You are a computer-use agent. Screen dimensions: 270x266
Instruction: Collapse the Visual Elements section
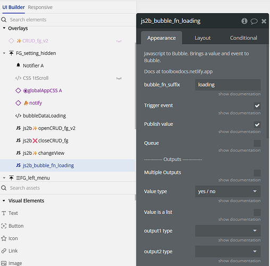(4, 201)
